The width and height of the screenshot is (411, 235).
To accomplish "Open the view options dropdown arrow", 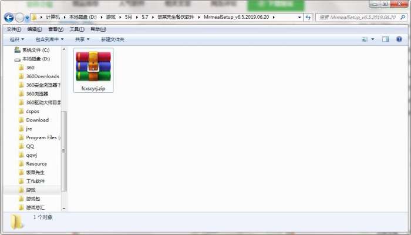I will click(x=373, y=39).
